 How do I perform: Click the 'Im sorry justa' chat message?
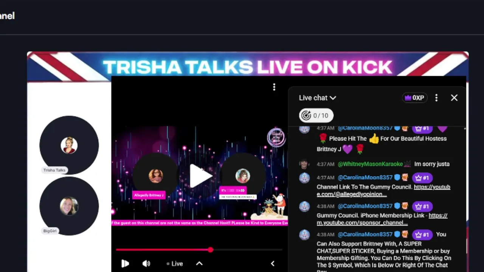tap(432, 164)
